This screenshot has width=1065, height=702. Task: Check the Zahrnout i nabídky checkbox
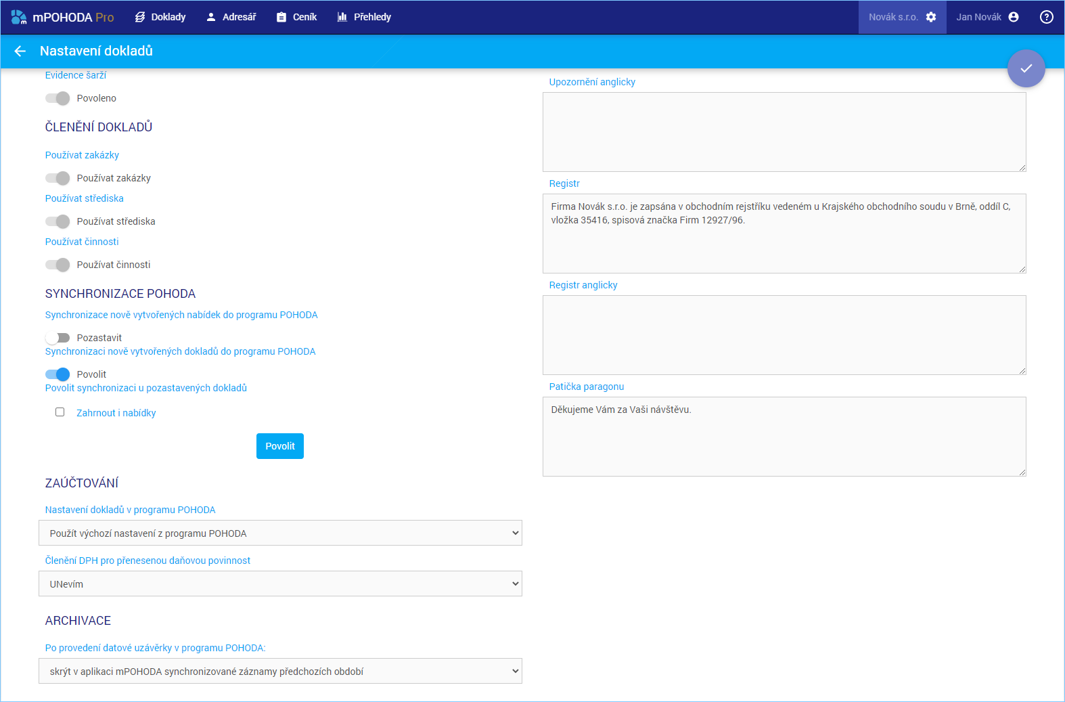[x=60, y=412]
